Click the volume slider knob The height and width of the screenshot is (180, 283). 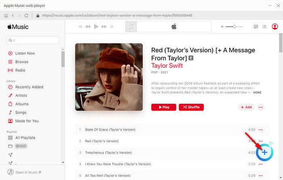pos(234,27)
